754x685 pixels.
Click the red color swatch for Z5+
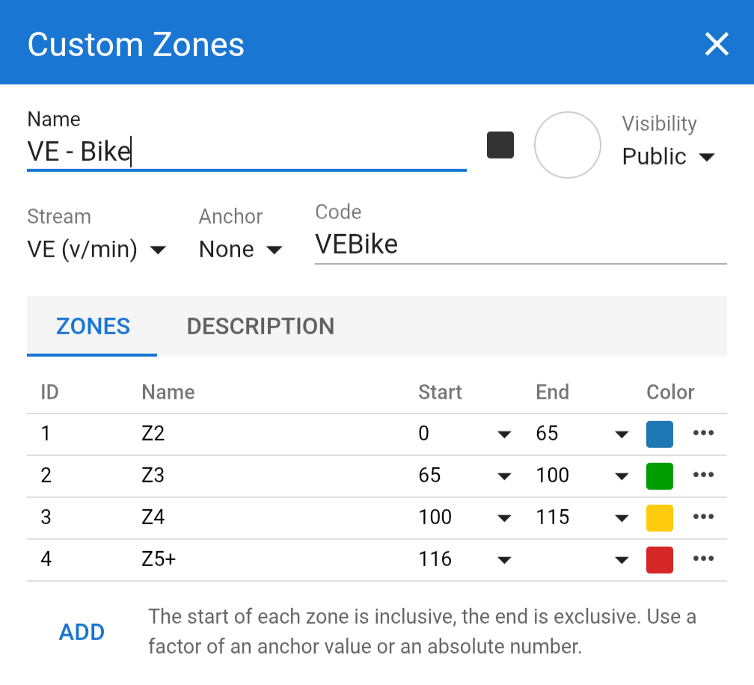tap(659, 560)
